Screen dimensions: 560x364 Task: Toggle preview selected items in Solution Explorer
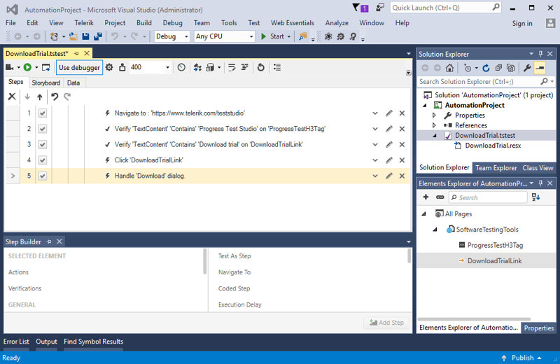(540, 67)
